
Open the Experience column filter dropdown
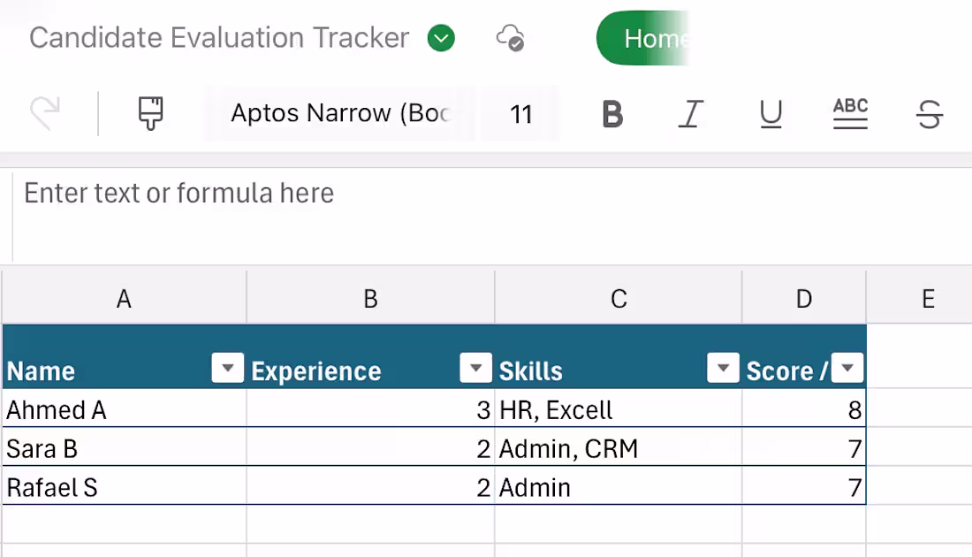pyautogui.click(x=476, y=368)
